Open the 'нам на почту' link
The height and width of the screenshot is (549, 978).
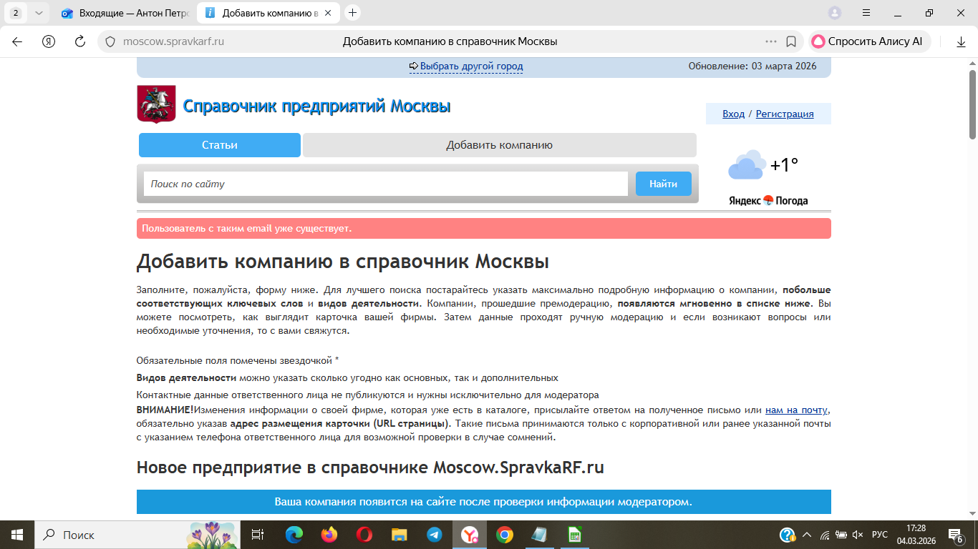(x=797, y=410)
